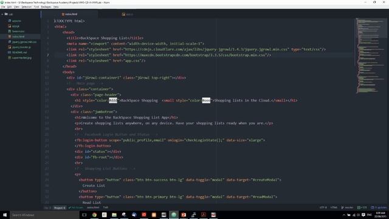Collapse the Lab project folder arrow
This screenshot has height=219, width=389.
(2, 15)
